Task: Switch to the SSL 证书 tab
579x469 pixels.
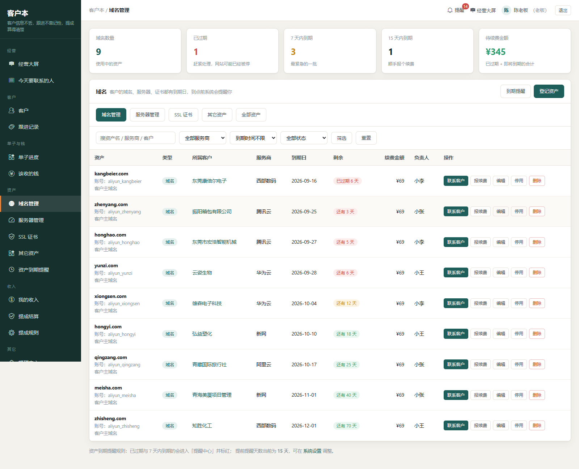Action: click(x=183, y=115)
